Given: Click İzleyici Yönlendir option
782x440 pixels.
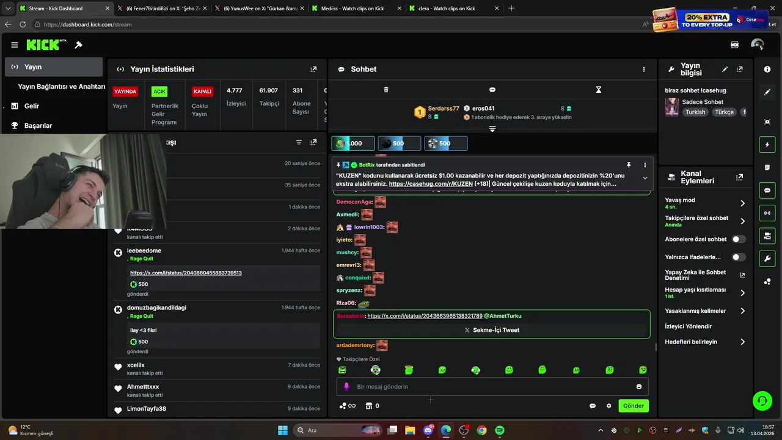Looking at the screenshot, I should (689, 326).
